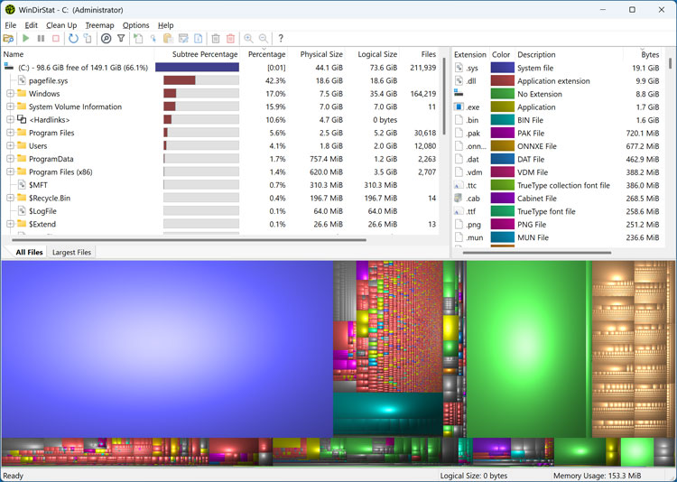Open the File menu
The width and height of the screenshot is (677, 482).
click(x=10, y=25)
